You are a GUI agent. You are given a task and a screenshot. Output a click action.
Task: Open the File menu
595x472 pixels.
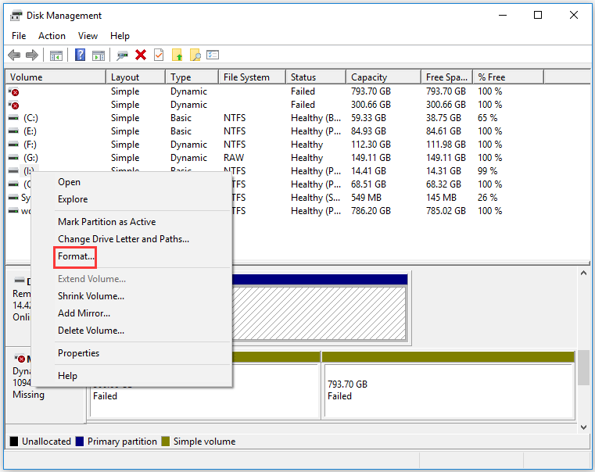[19, 36]
